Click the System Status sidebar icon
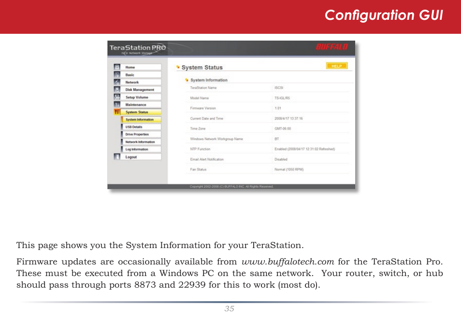Screen dimensions: 461x319 click(x=117, y=112)
